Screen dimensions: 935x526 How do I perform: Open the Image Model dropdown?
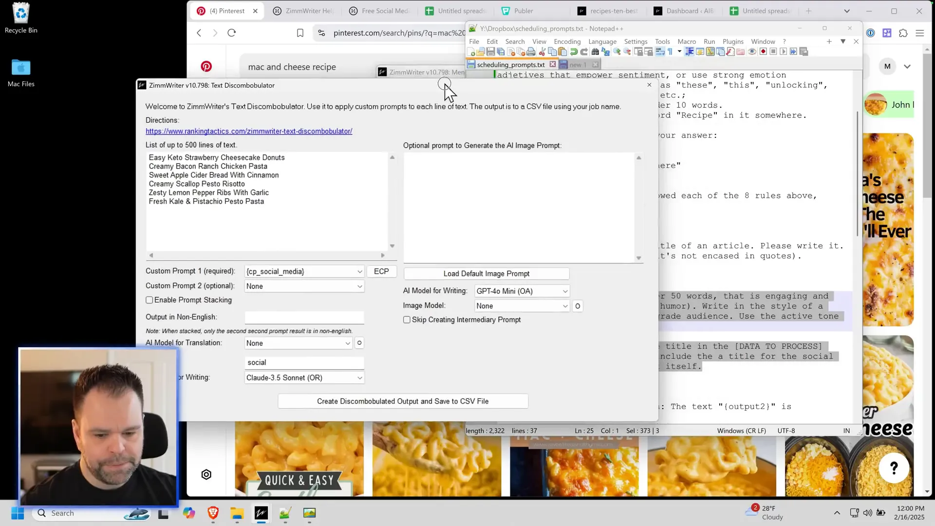(522, 306)
